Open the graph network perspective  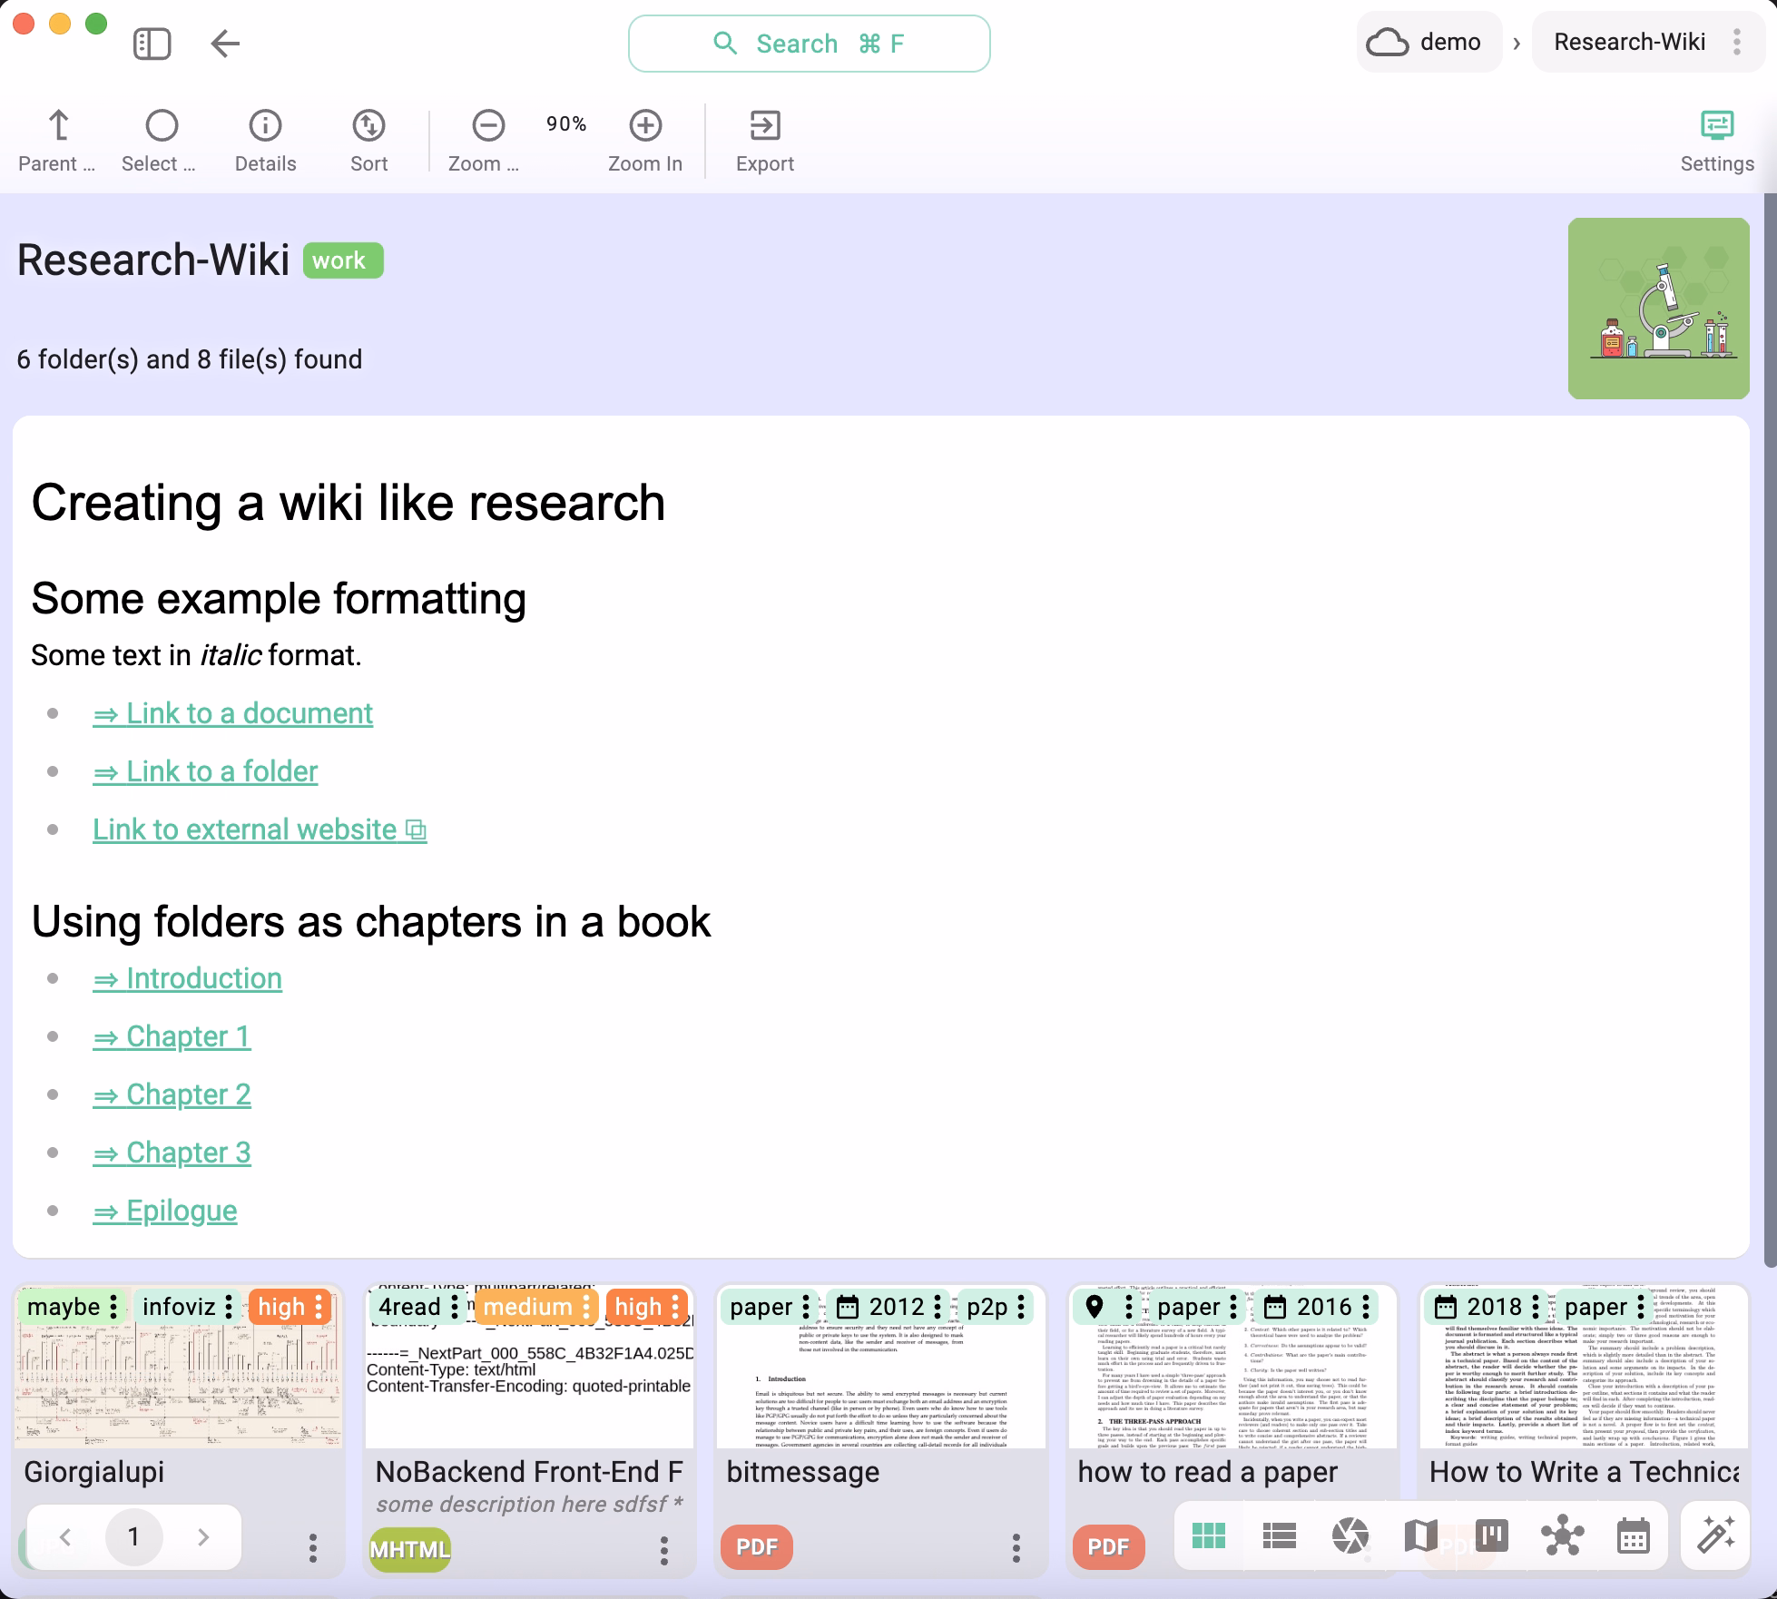click(x=1562, y=1535)
